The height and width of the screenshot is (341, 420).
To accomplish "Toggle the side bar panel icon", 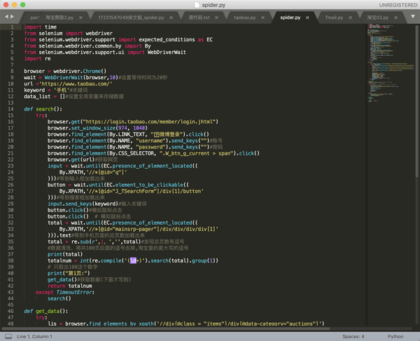I will [8, 336].
